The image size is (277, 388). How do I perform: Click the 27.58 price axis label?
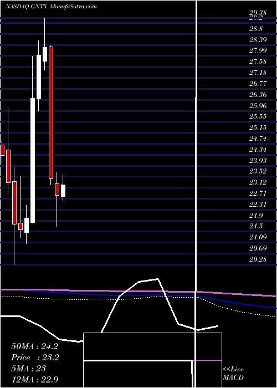pos(258,62)
